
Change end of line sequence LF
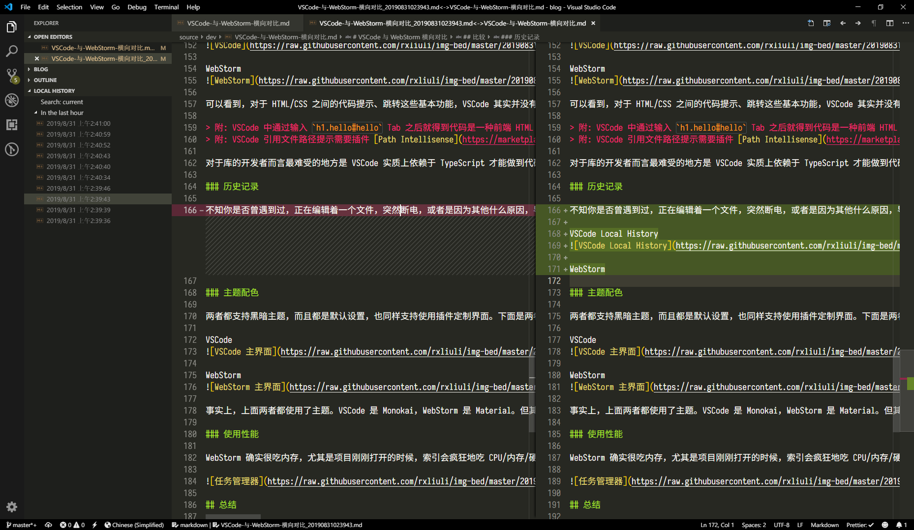point(800,525)
